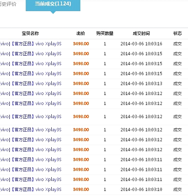The height and width of the screenshot is (196, 188).
Task: Click 成交 status in the 10:03:13 row
Action: click(177, 83)
